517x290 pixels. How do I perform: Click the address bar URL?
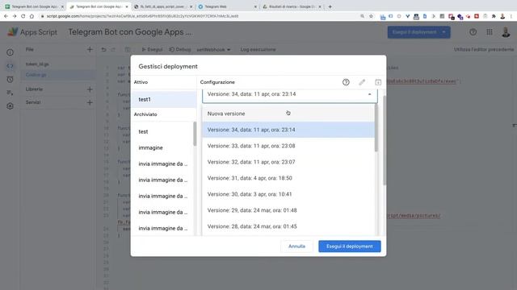pos(142,16)
